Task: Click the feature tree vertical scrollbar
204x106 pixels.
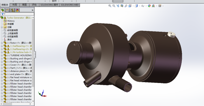Action: point(33,53)
